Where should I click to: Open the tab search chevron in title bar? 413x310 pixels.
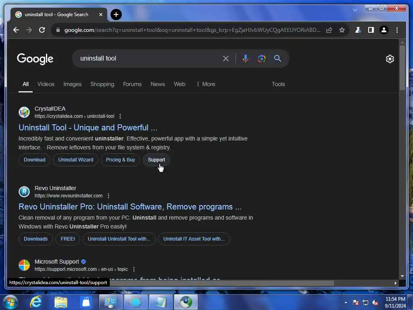click(355, 10)
